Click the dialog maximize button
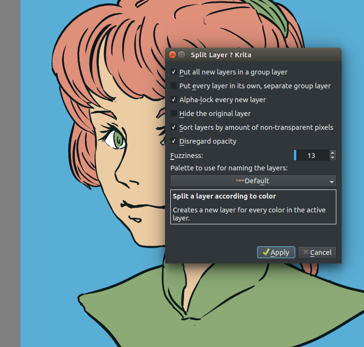 [182, 55]
